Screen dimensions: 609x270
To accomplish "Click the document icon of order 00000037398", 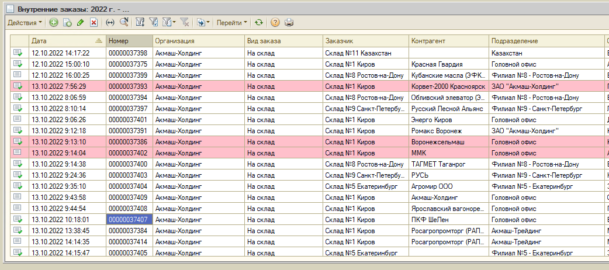I will [18, 53].
